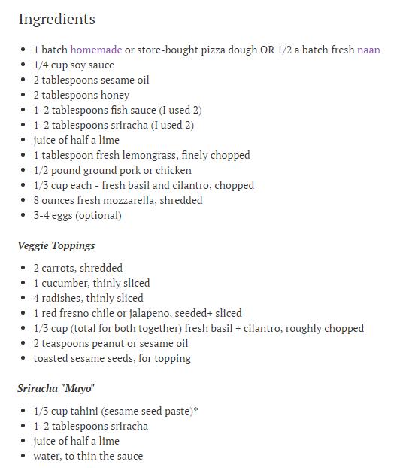Screen dimensions: 415x468
Task: Click the ground pork or chicken line
Action: point(113,171)
